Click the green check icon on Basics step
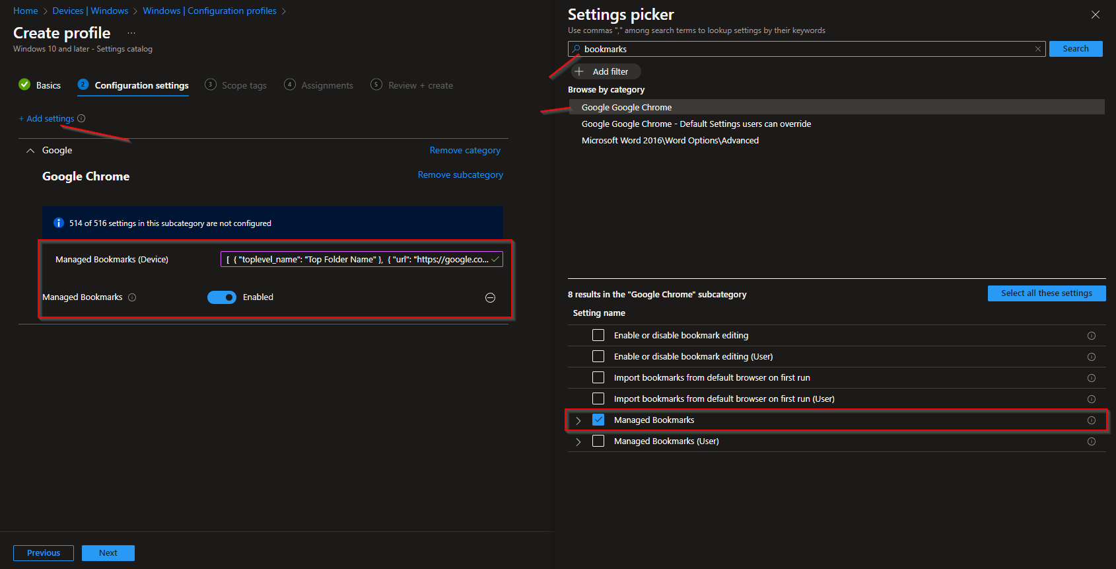The height and width of the screenshot is (569, 1116). [24, 85]
